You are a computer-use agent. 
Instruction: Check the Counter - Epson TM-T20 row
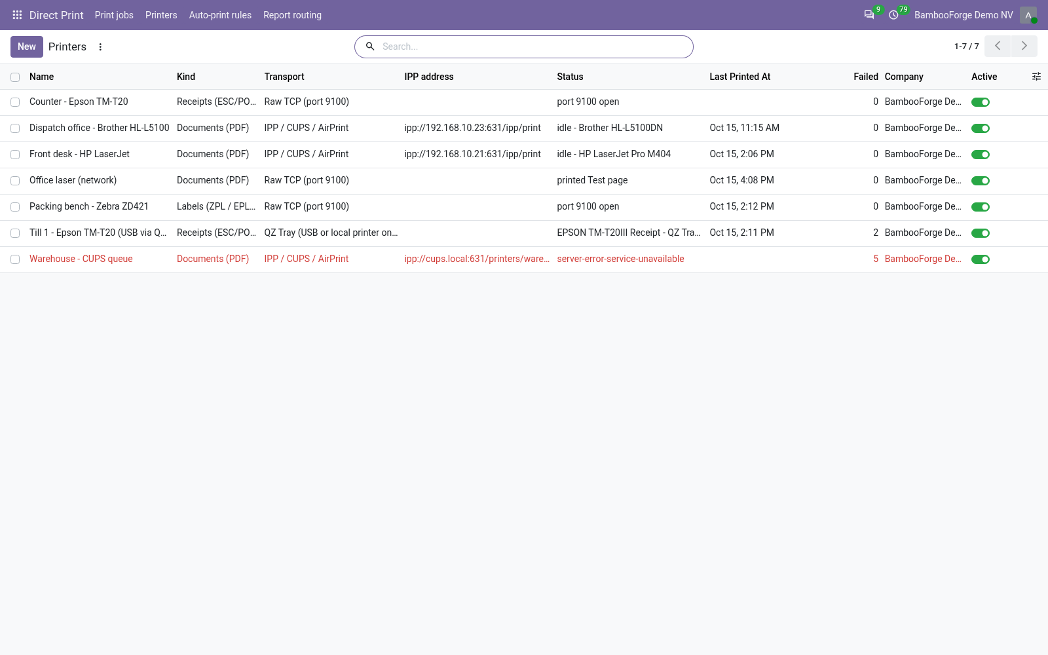coord(15,102)
